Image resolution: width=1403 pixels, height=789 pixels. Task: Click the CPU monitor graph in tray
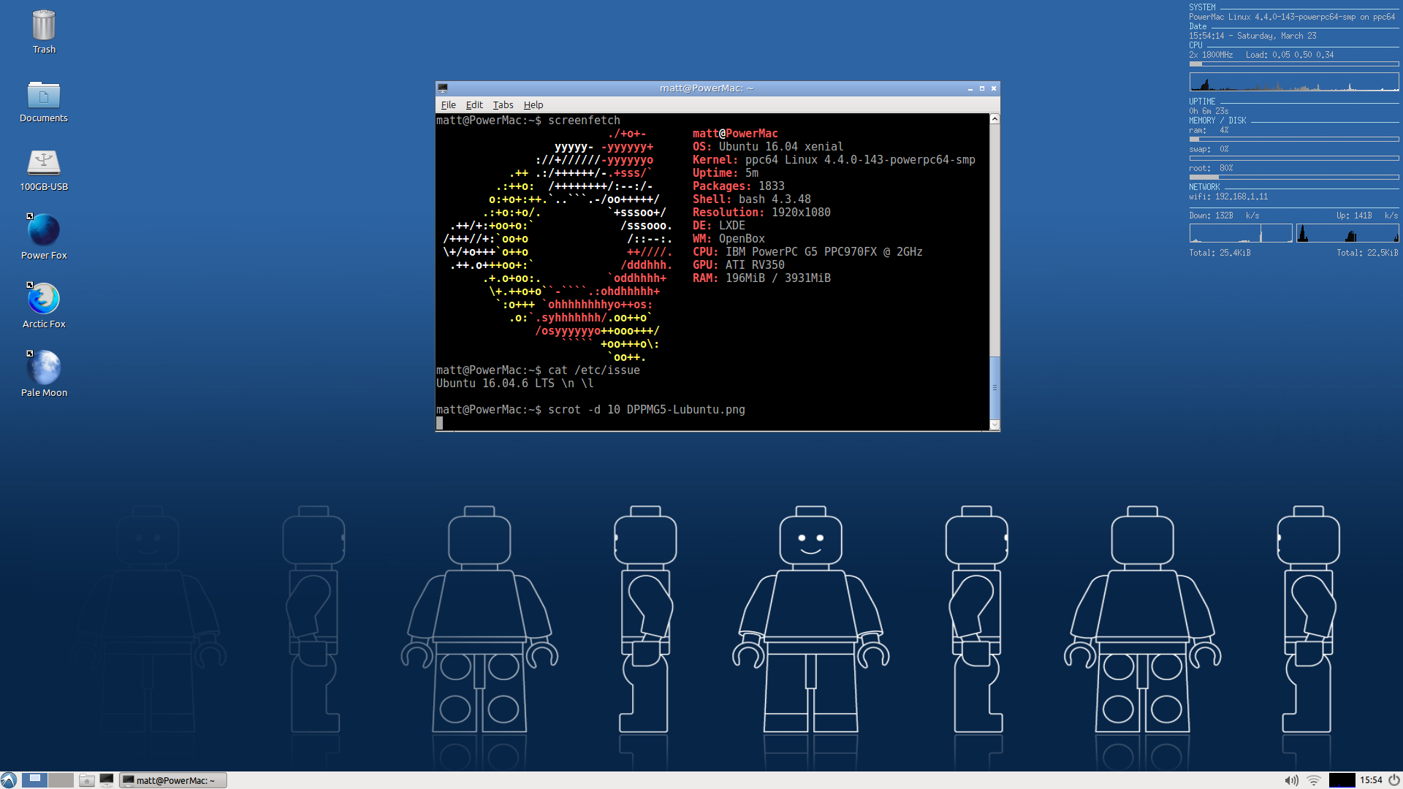[x=1342, y=780]
